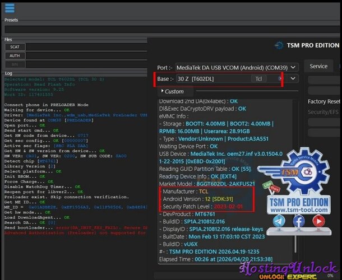Click log line 'Disable WatchDog Timer... OK'
Image resolution: width=342 pixels, height=280 pixels.
click(x=42, y=186)
